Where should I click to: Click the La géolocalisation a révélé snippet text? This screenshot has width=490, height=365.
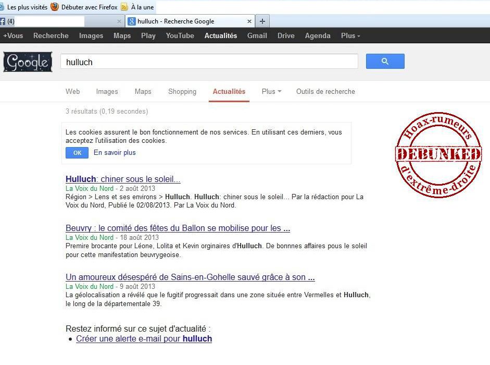pos(218,299)
